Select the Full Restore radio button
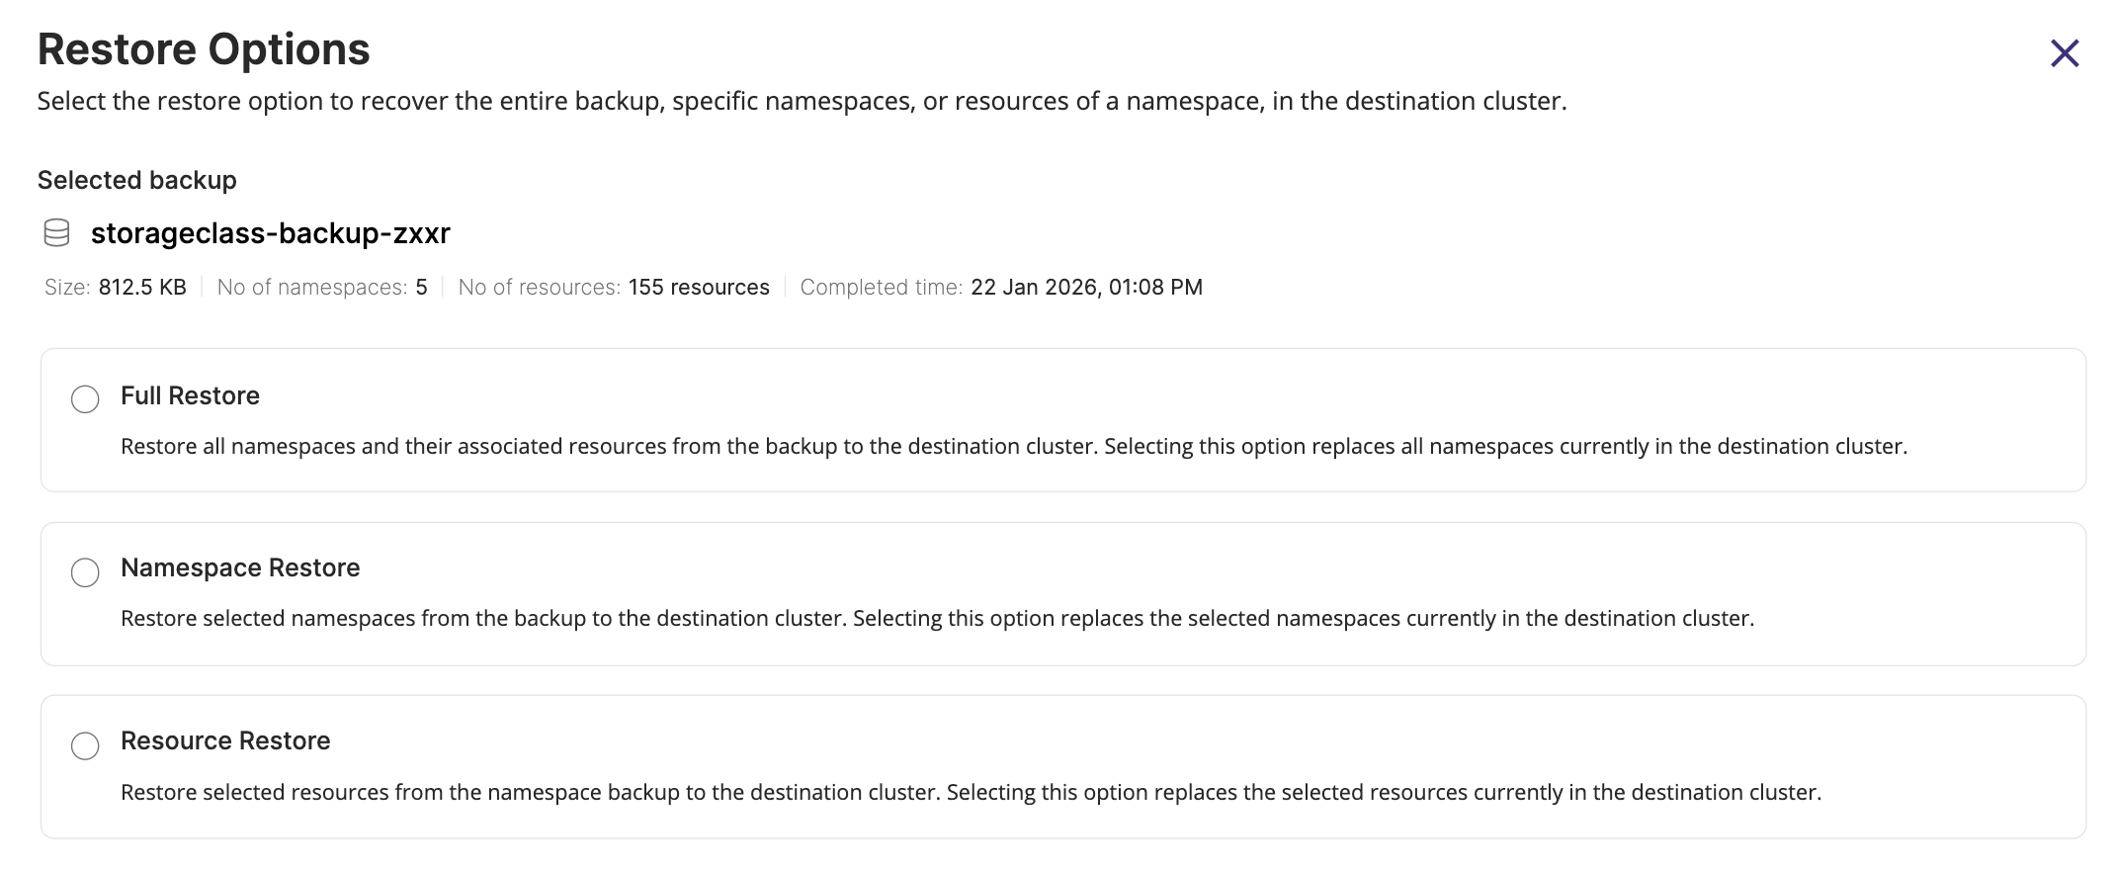The height and width of the screenshot is (870, 2113). (85, 399)
